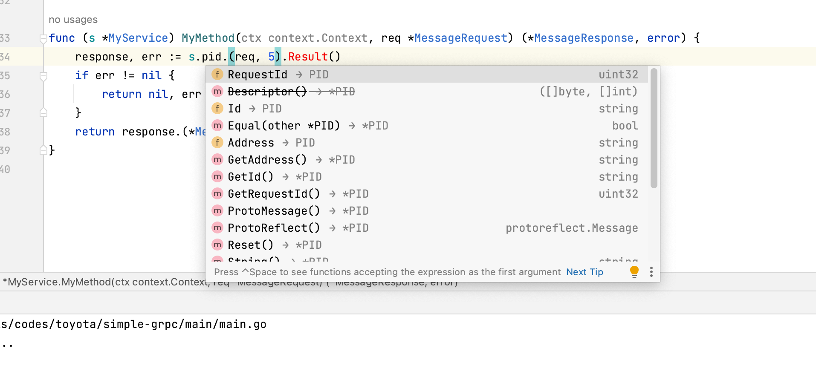
Task: Click the main.go file path text
Action: pos(133,324)
